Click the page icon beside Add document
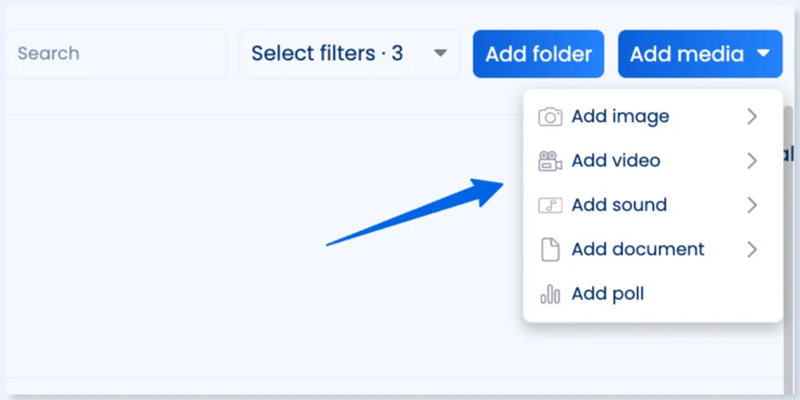Screen dimensions: 800x400 pos(550,249)
